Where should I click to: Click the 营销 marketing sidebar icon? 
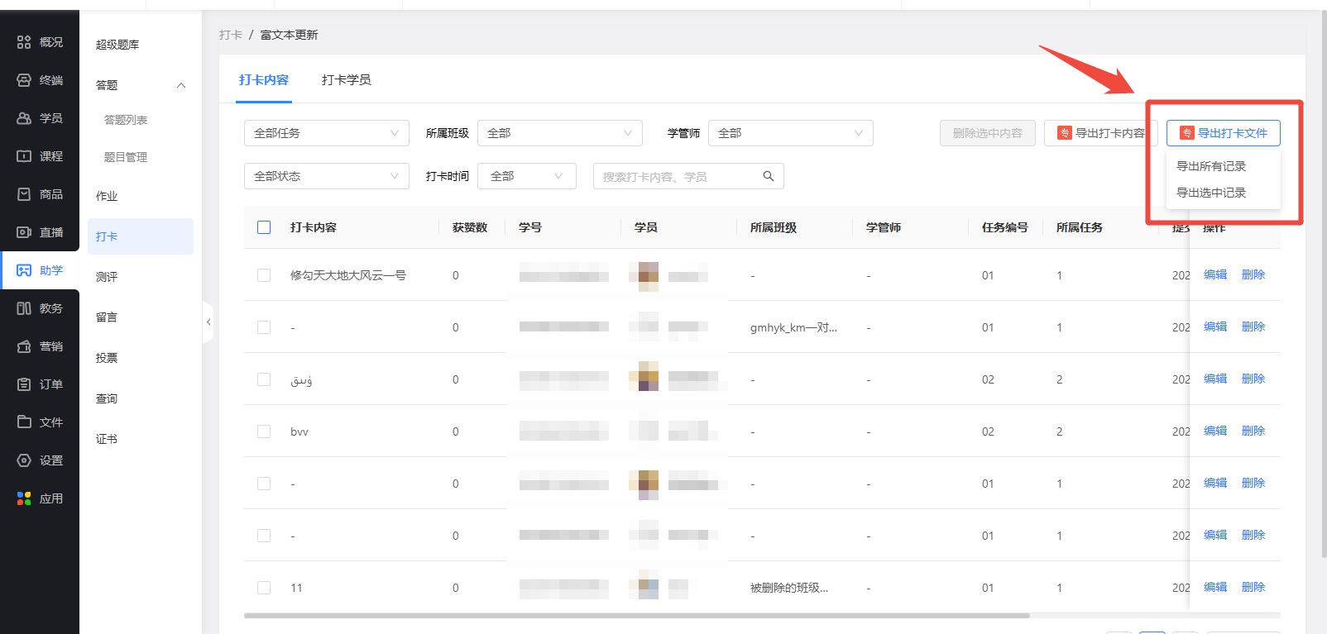[24, 346]
